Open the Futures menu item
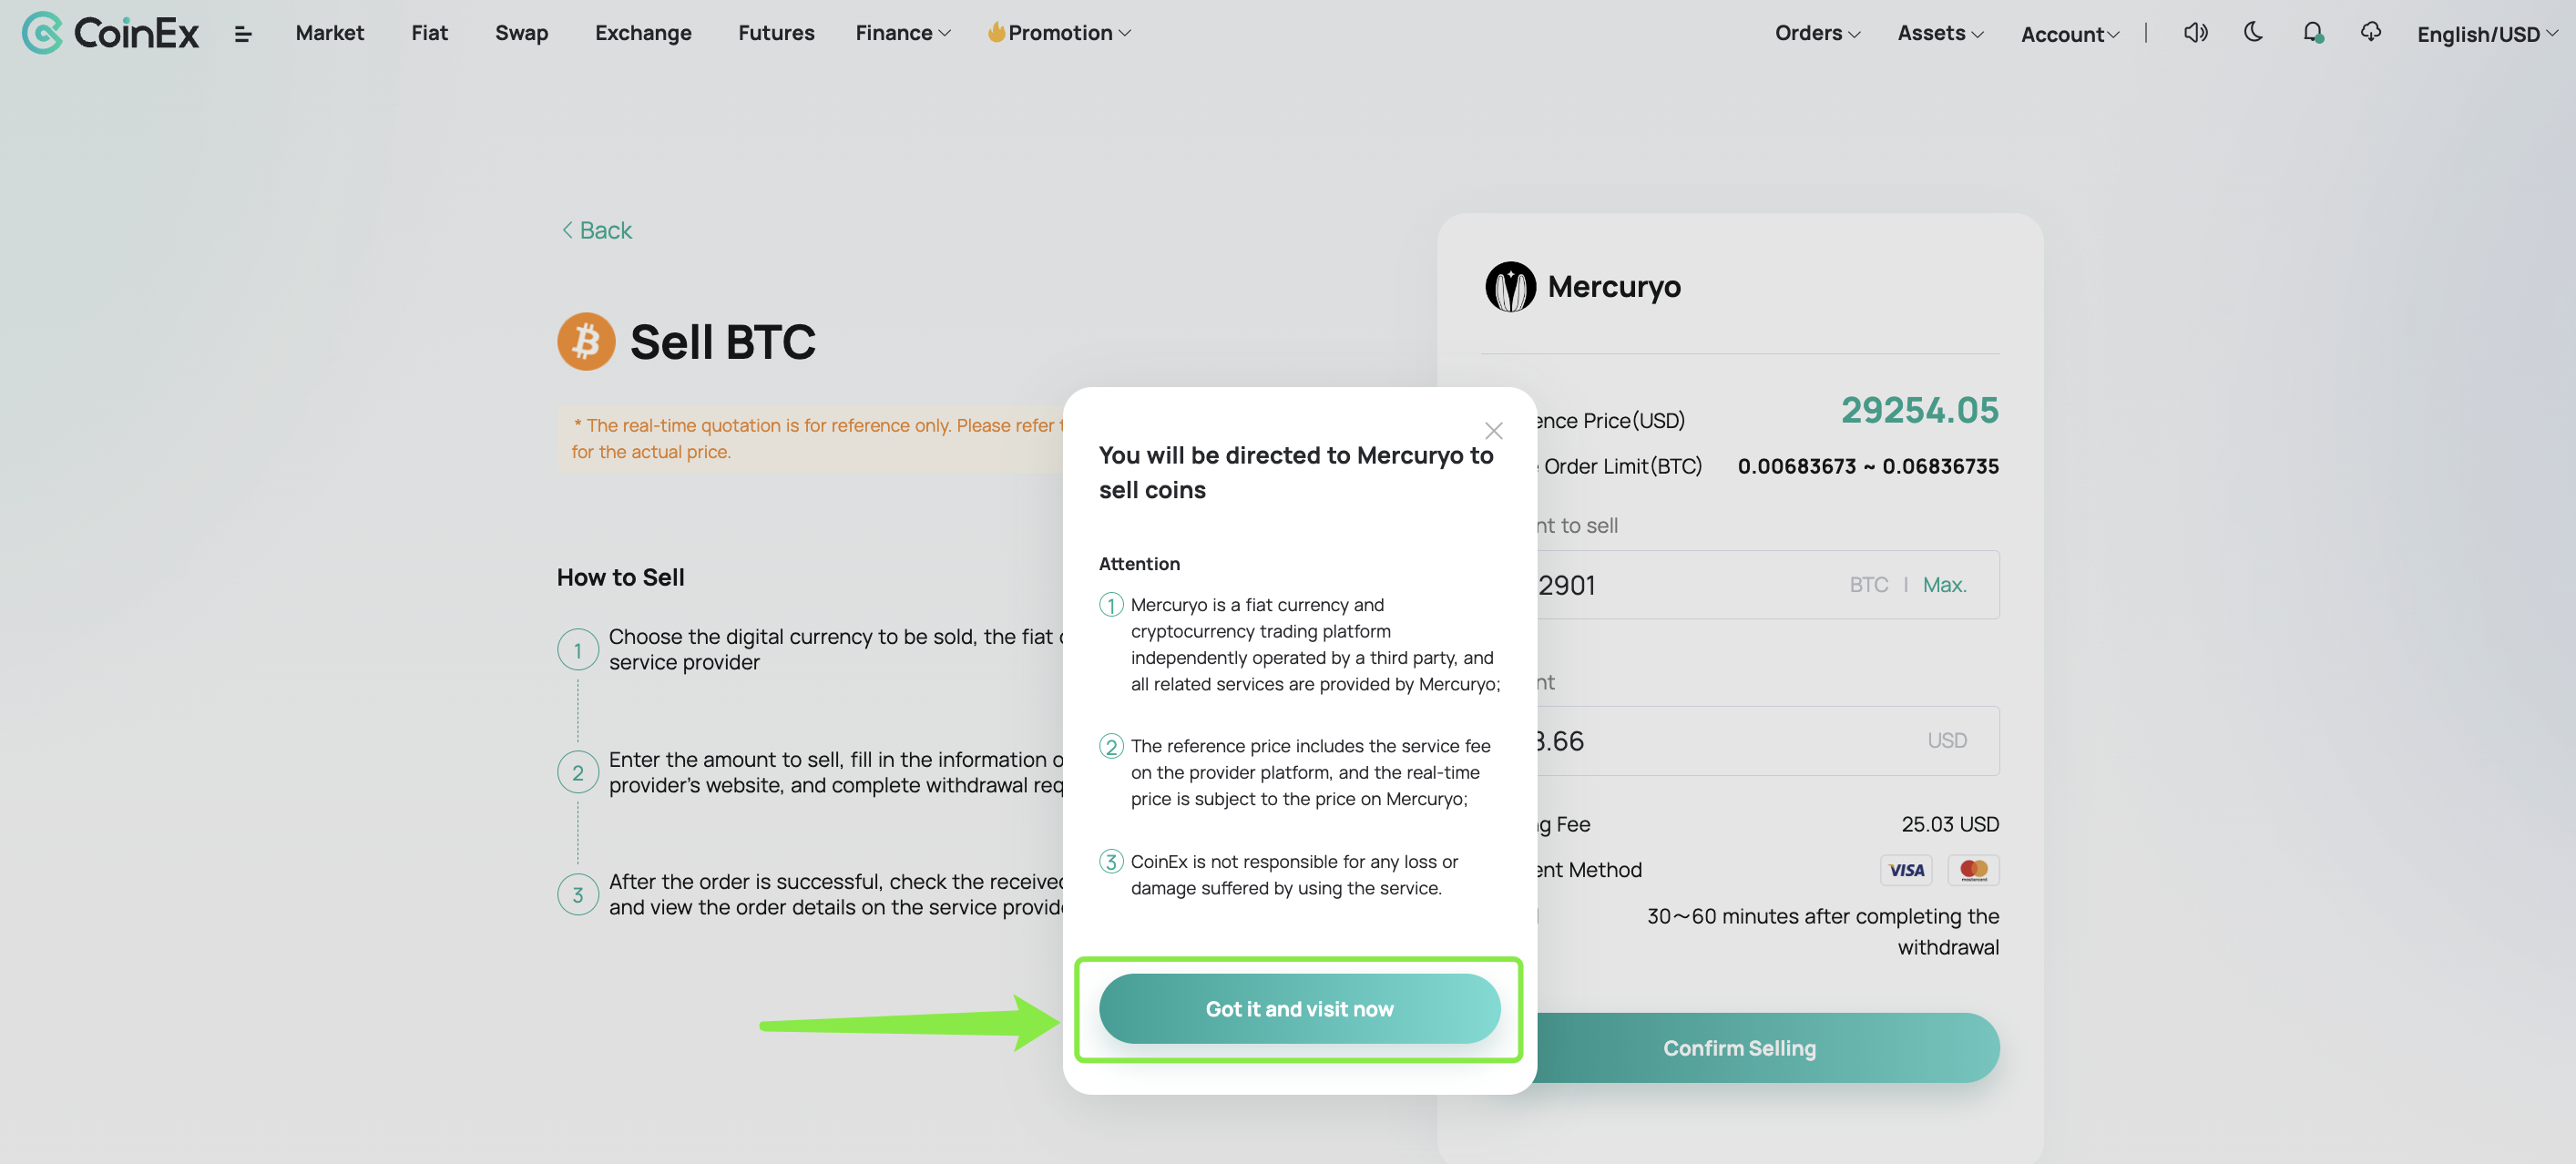Screen dimensions: 2576x1164 pos(776,33)
